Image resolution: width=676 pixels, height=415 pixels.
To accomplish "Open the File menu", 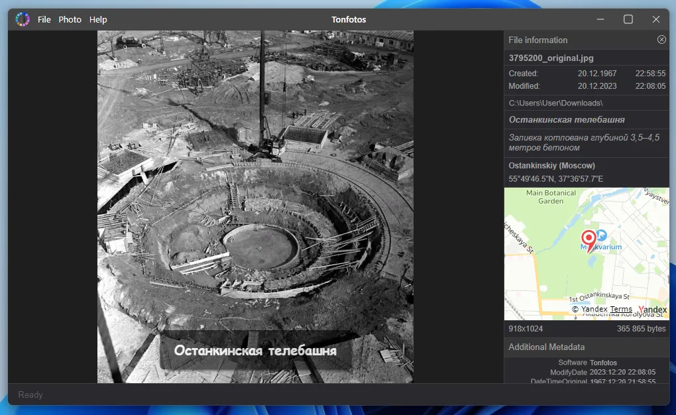I will click(x=44, y=19).
